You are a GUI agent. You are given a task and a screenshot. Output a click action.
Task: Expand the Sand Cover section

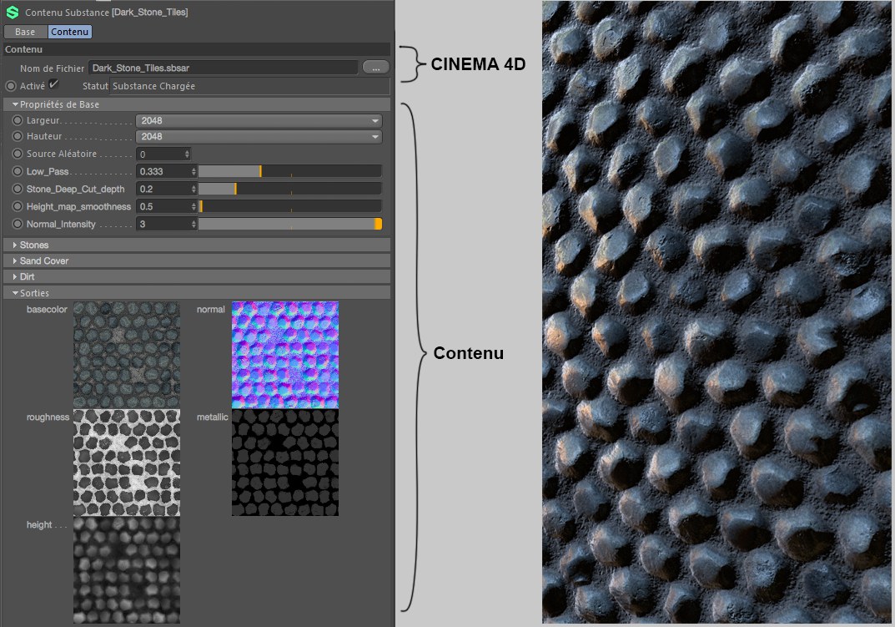(43, 261)
